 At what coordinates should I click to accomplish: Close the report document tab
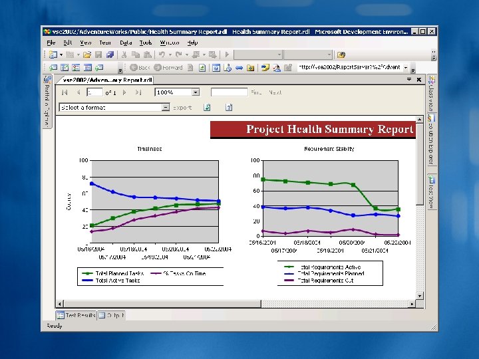(x=419, y=80)
